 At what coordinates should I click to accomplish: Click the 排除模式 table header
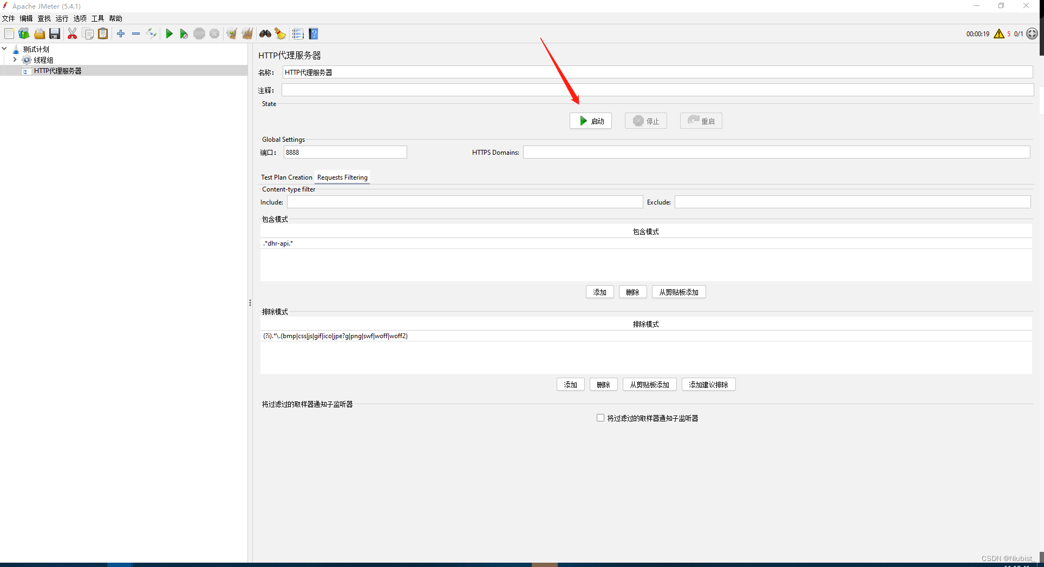[x=646, y=324]
